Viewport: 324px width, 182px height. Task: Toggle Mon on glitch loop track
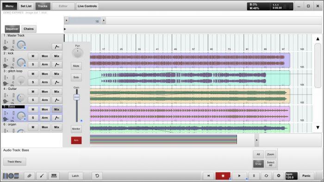click(45, 74)
